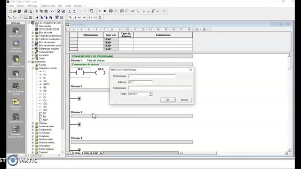Click the insert coil toolbar icon
301x169 pixels.
pos(95,17)
